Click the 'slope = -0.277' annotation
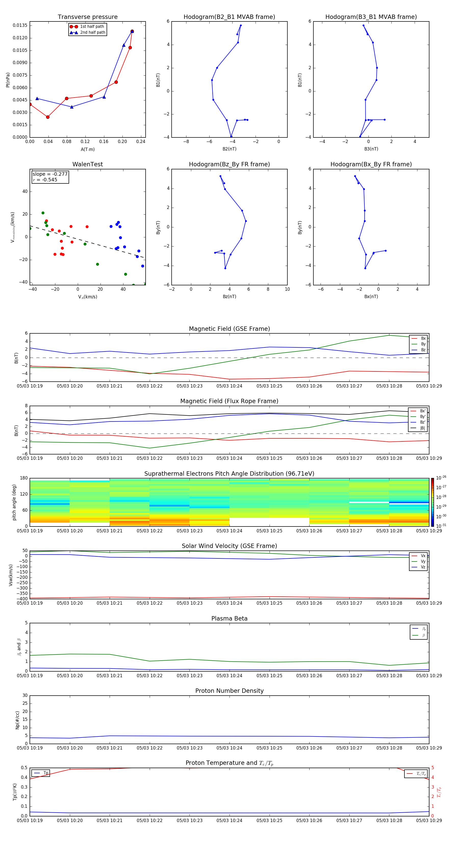 pyautogui.click(x=50, y=174)
